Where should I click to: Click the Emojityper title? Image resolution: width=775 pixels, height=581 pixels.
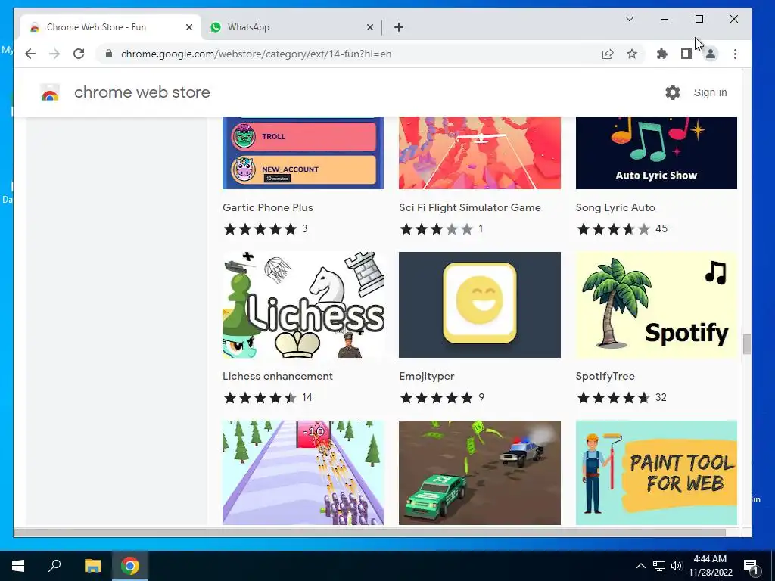[427, 376]
